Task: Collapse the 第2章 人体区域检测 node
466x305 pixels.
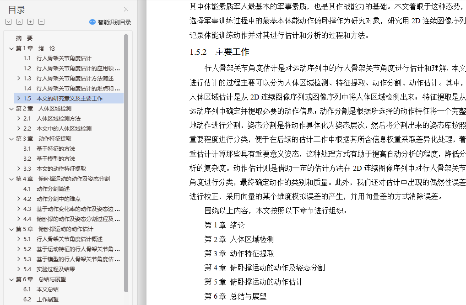Action: (x=11, y=109)
